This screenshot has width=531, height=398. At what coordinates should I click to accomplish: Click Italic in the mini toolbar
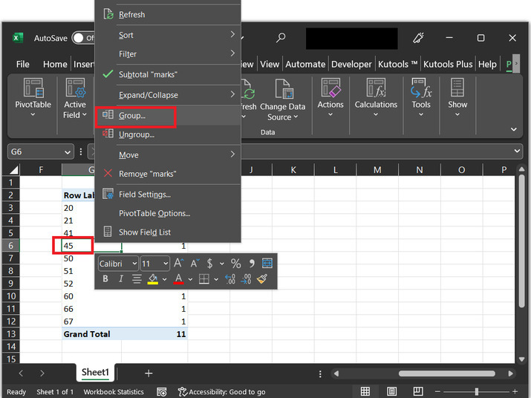[x=120, y=279]
